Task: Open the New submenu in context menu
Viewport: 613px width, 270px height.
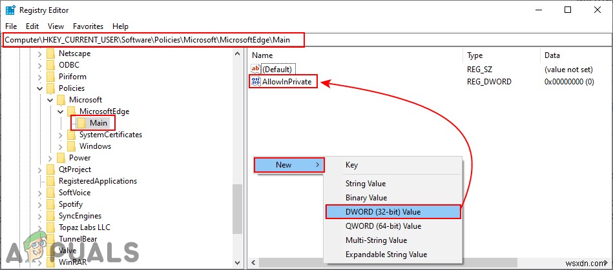Action: point(289,165)
